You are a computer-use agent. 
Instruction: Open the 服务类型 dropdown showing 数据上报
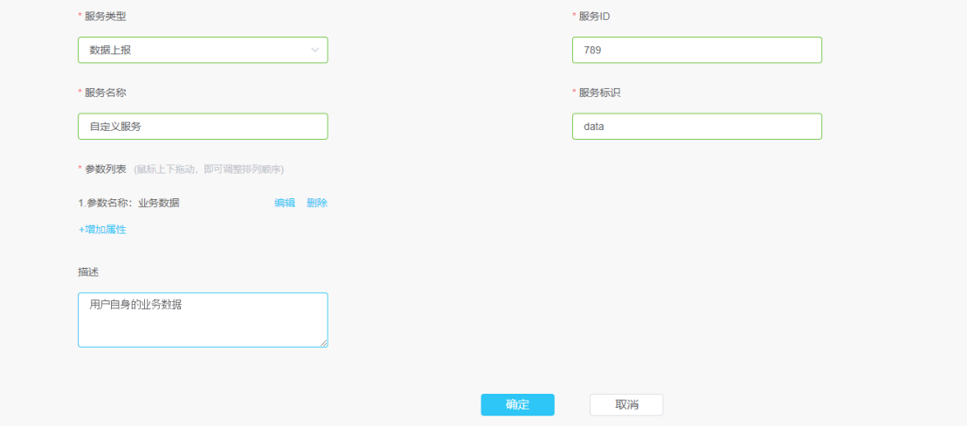pos(203,50)
